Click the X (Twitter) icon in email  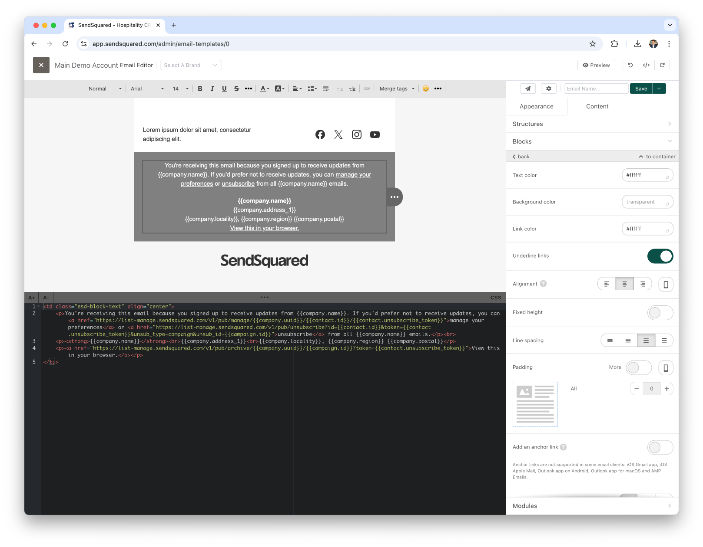338,134
